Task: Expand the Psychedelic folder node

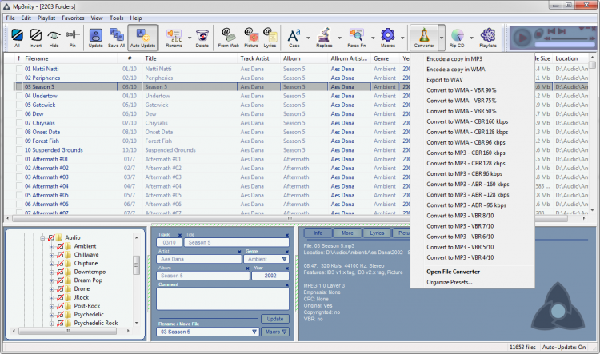Action: point(52,315)
